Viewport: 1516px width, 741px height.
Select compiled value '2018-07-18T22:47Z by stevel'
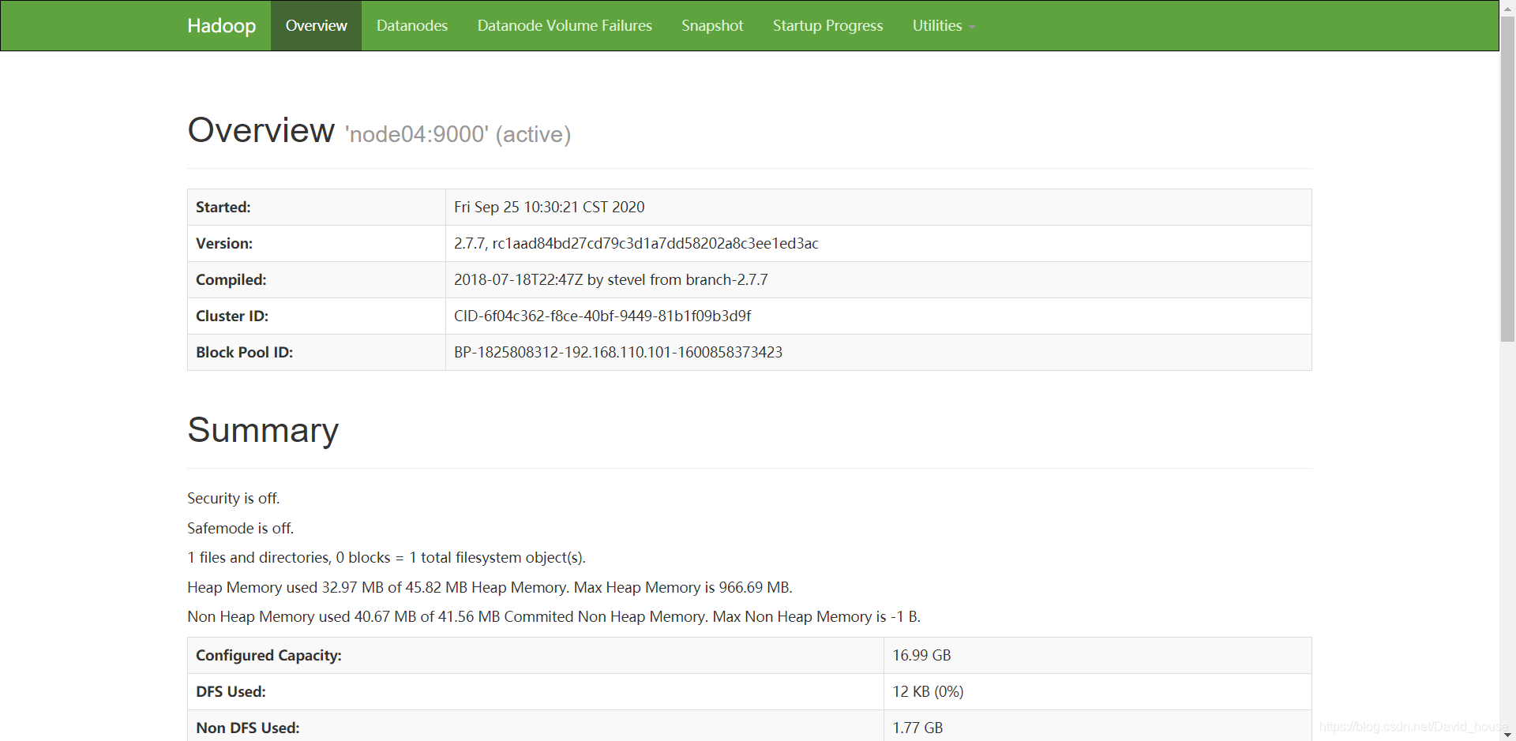tap(610, 279)
